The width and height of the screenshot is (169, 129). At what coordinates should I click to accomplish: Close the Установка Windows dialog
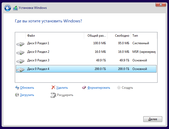[x=161, y=4]
